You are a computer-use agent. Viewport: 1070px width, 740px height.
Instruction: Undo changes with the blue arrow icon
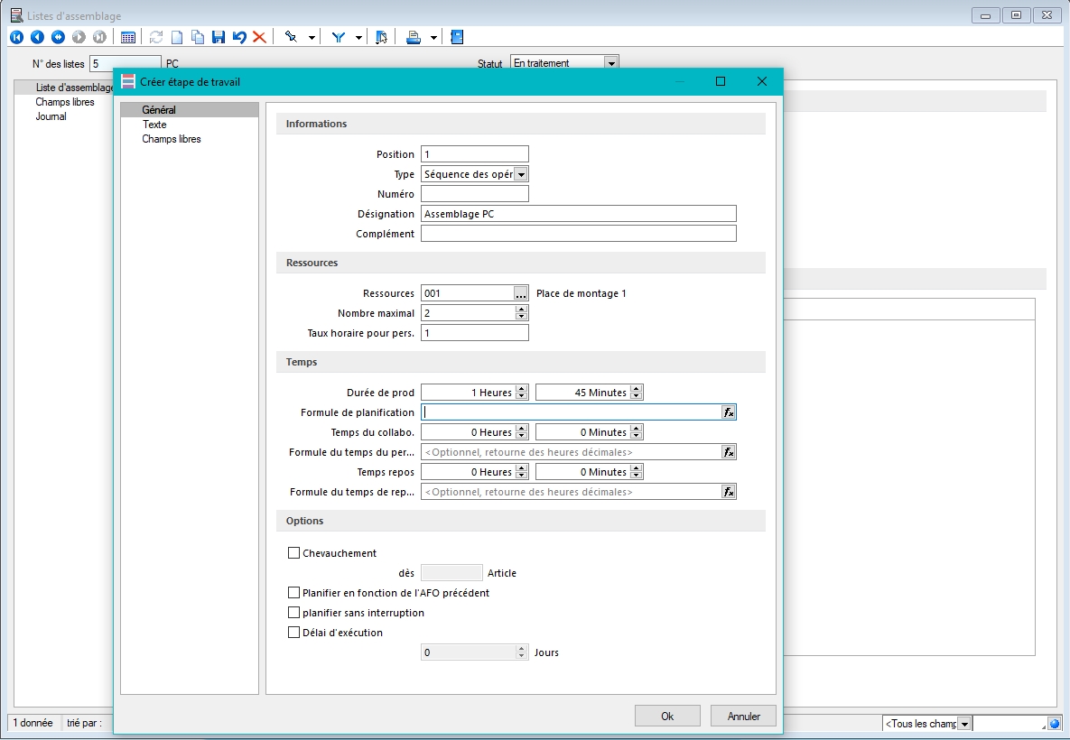(239, 37)
